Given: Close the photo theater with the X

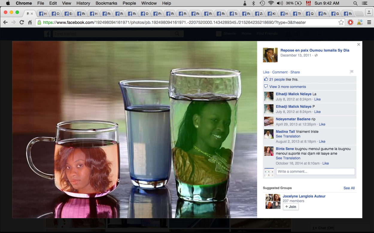Looking at the screenshot, I should [358, 44].
